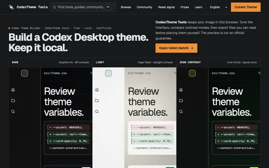Click the folder icon in the Light preview
Viewport: 269px width, 168px height.
click(97, 100)
